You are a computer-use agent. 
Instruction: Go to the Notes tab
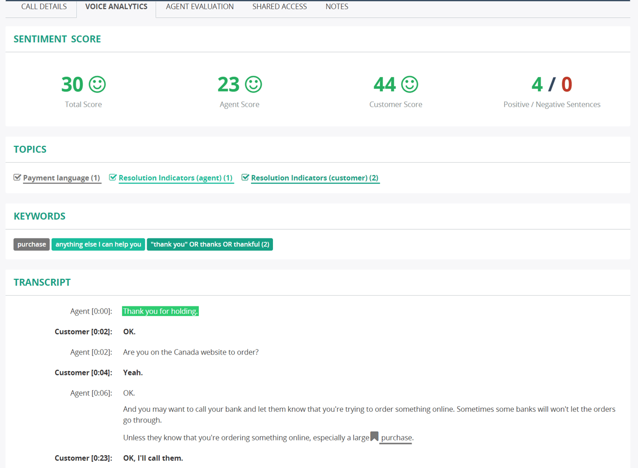[337, 7]
